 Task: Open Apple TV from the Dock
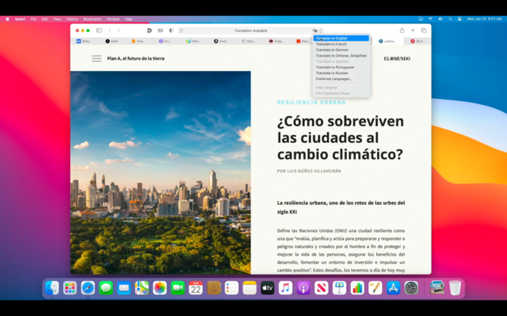[267, 288]
